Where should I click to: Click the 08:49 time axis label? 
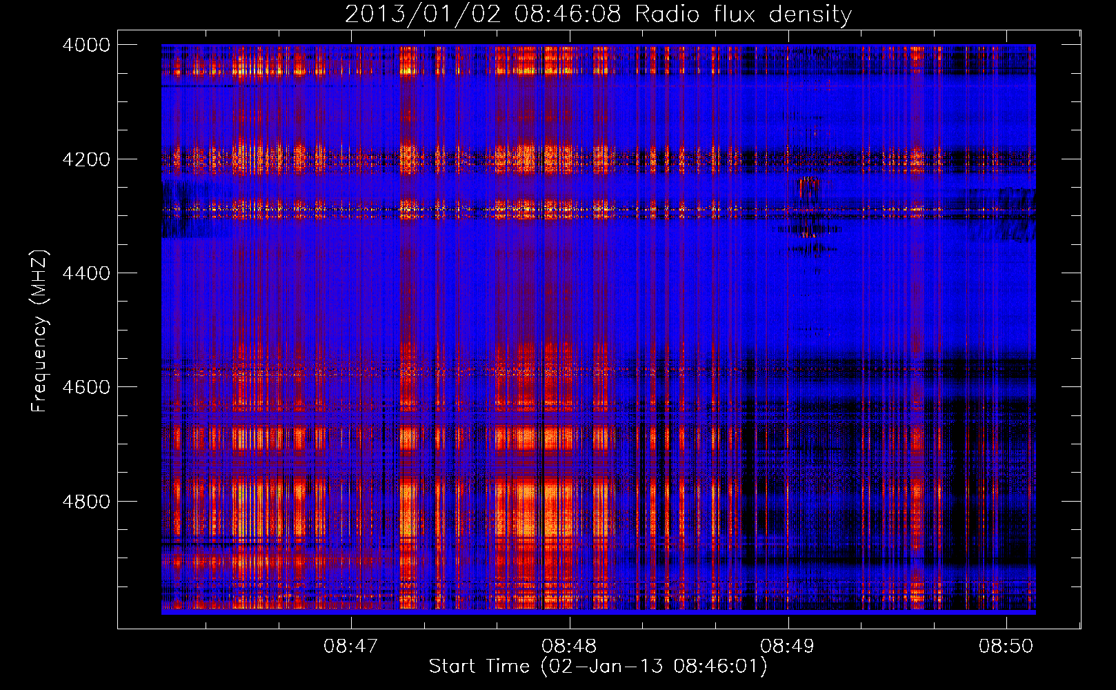(x=788, y=646)
